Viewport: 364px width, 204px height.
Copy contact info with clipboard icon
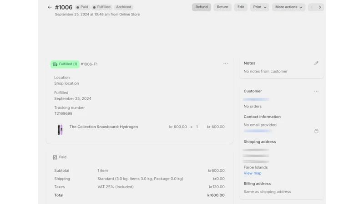[x=316, y=131]
